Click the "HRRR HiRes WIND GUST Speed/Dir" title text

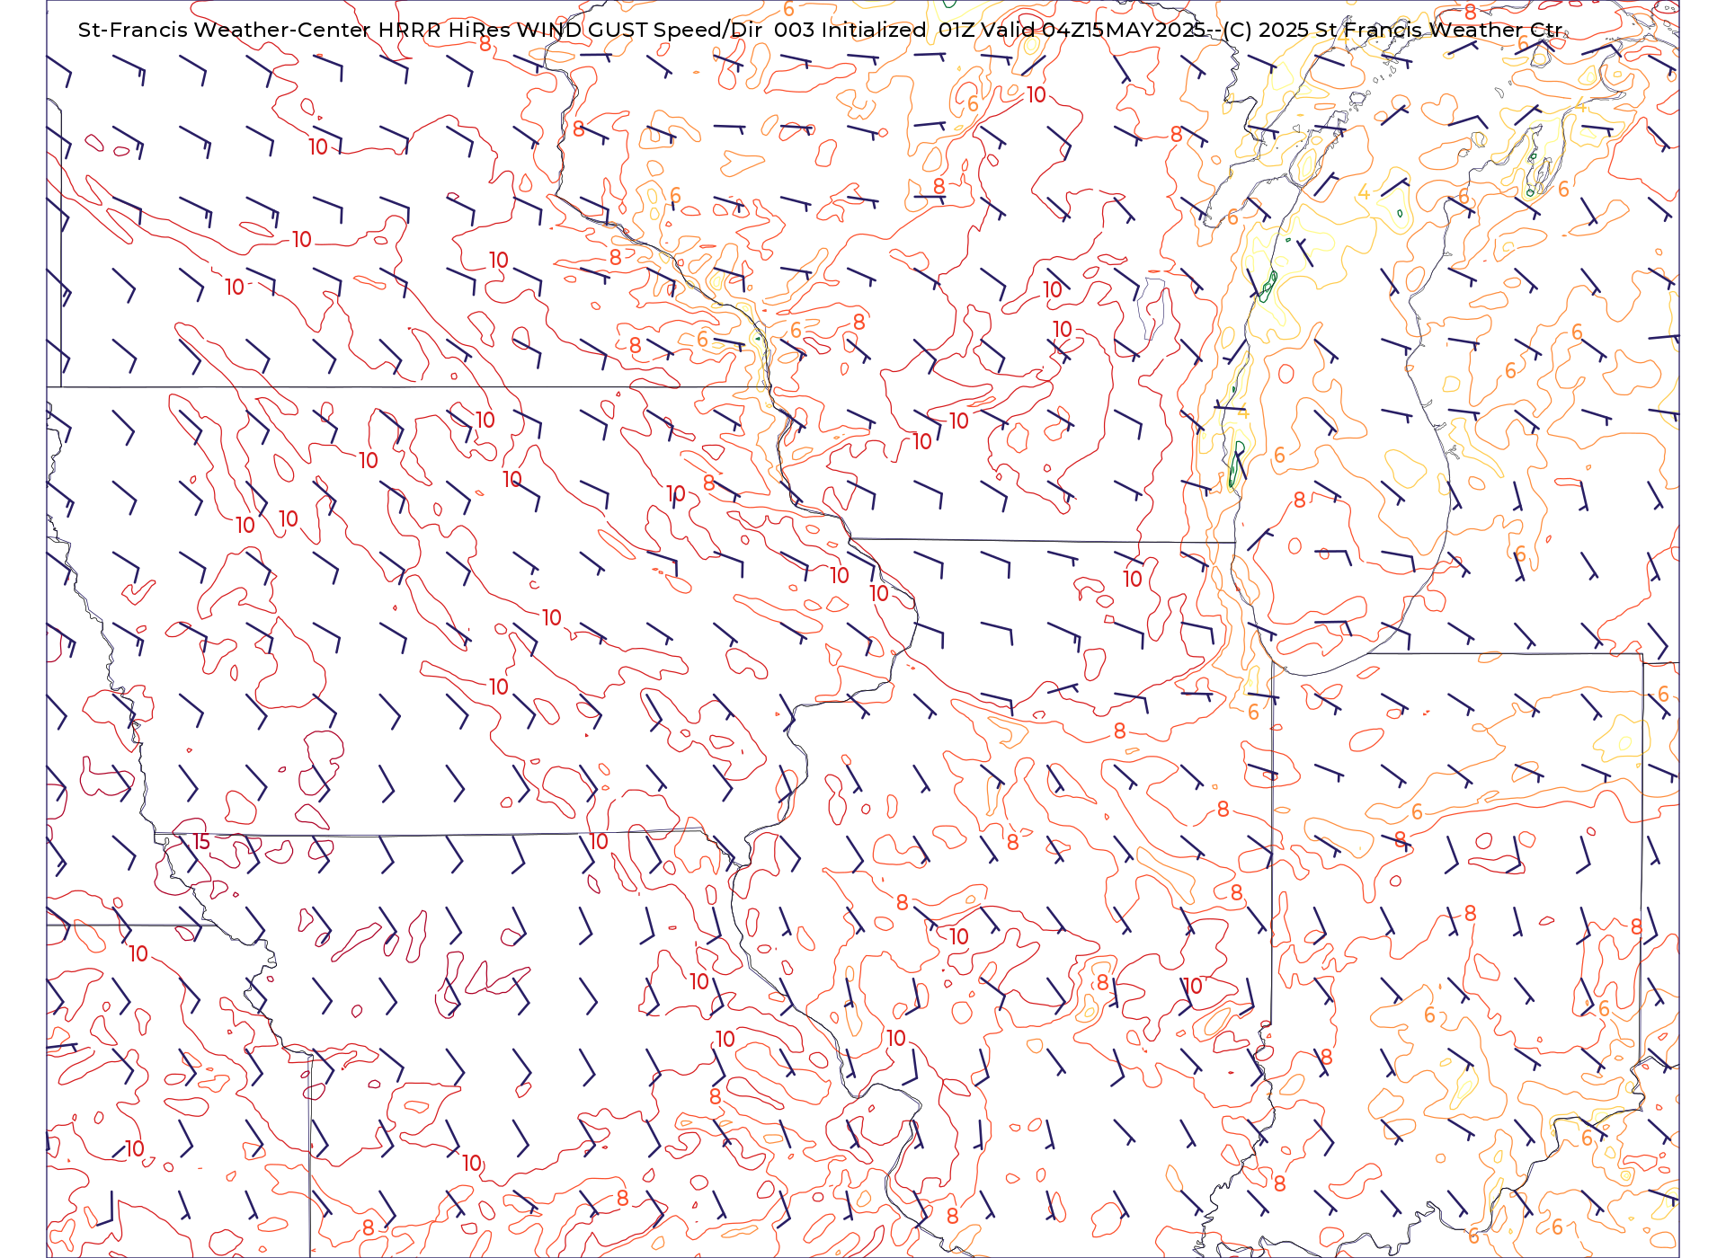pyautogui.click(x=570, y=30)
